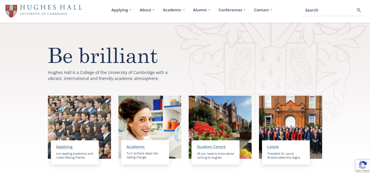Click the search magnifier icon
The image size is (370, 175).
[x=359, y=10]
